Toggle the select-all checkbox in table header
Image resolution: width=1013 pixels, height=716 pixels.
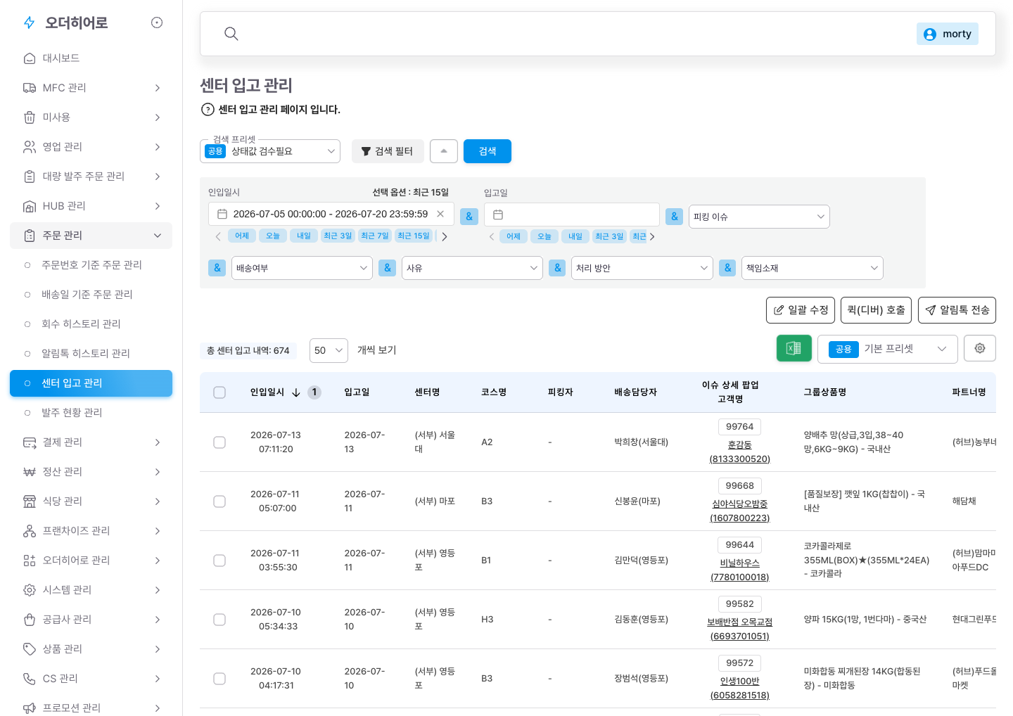coord(219,392)
